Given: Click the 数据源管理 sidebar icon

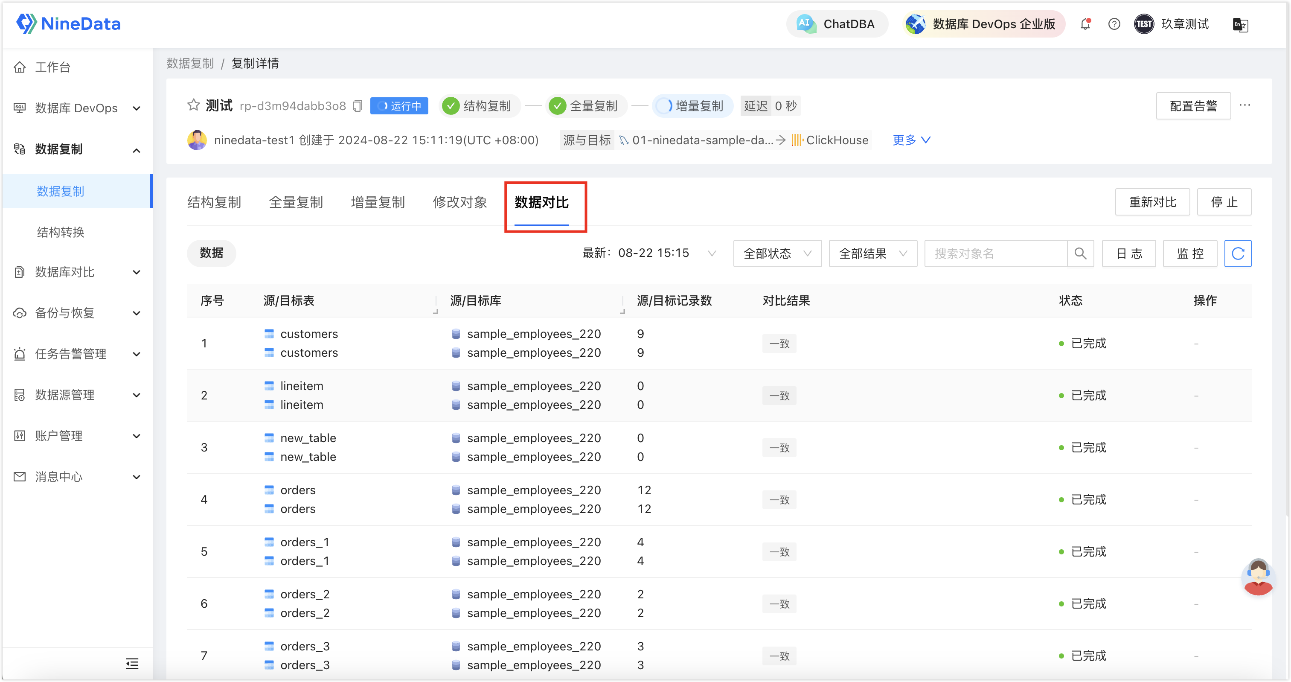Looking at the screenshot, I should (x=20, y=395).
